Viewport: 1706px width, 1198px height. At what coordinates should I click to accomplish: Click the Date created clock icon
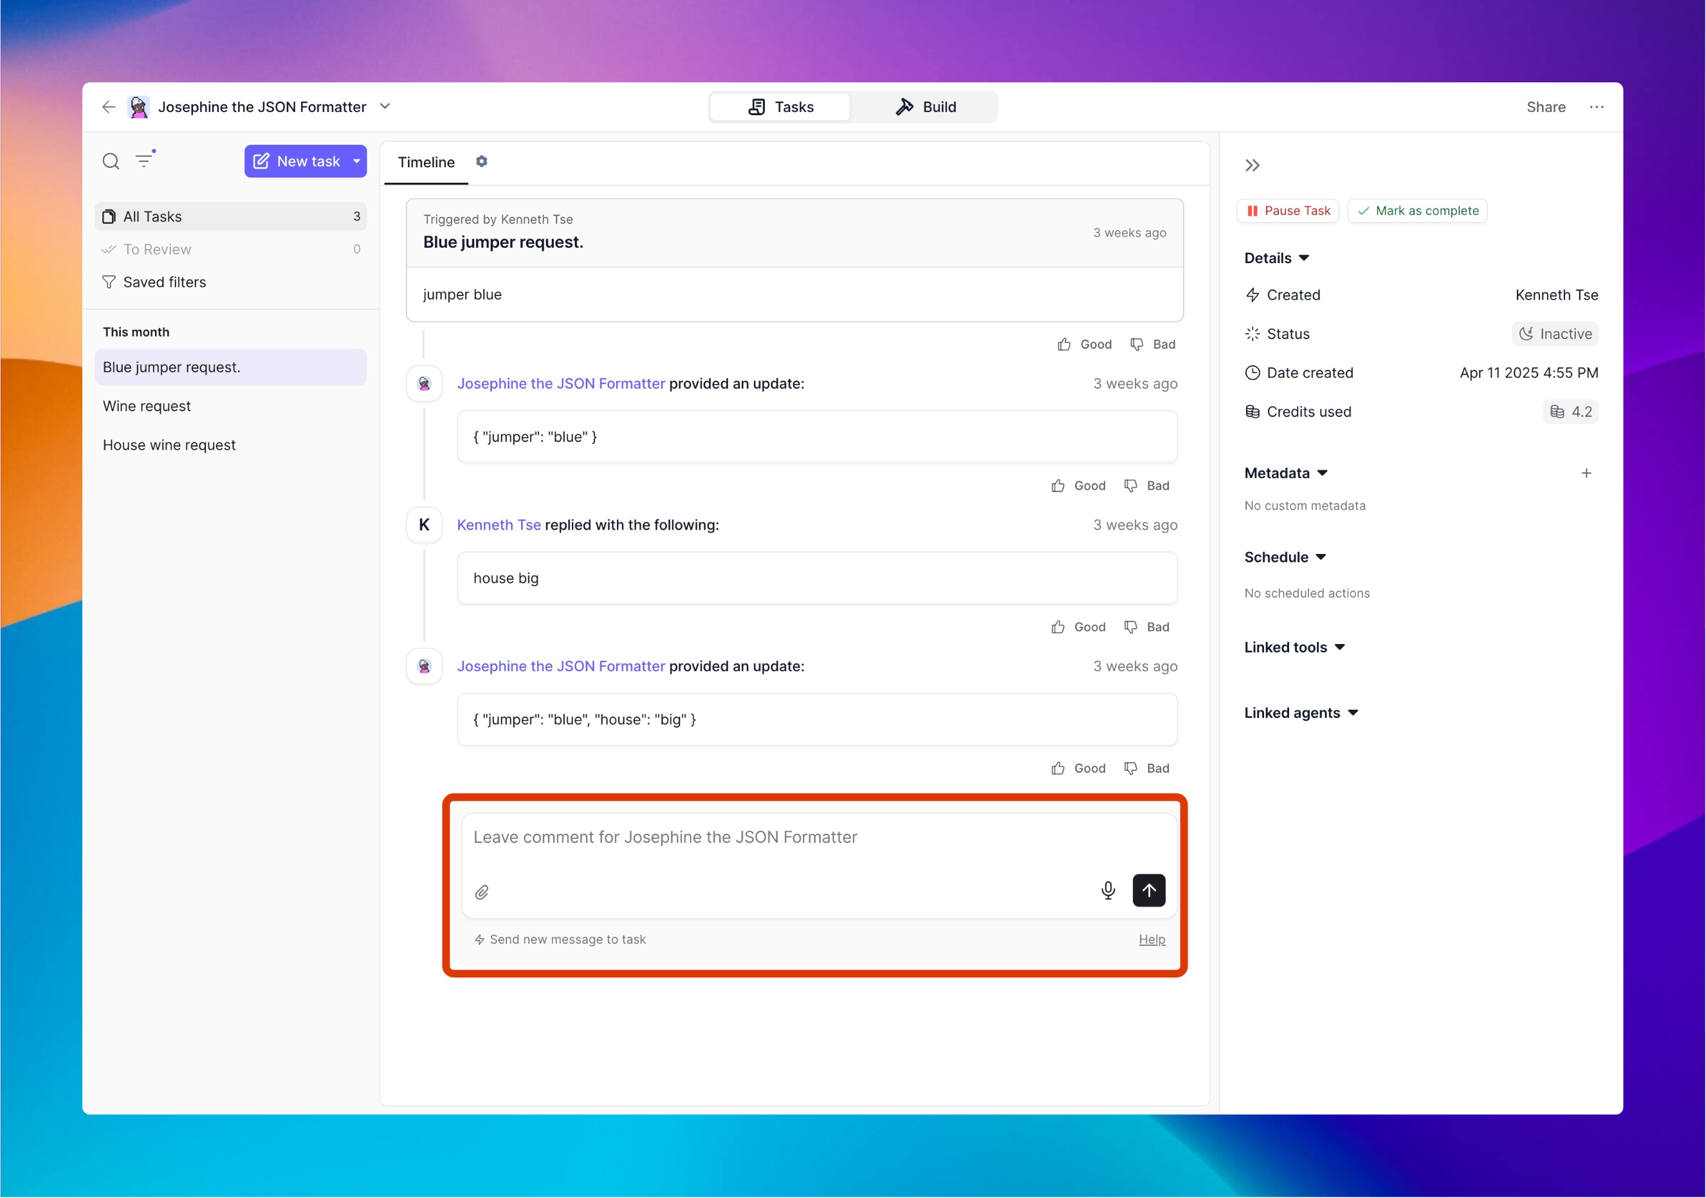coord(1252,373)
